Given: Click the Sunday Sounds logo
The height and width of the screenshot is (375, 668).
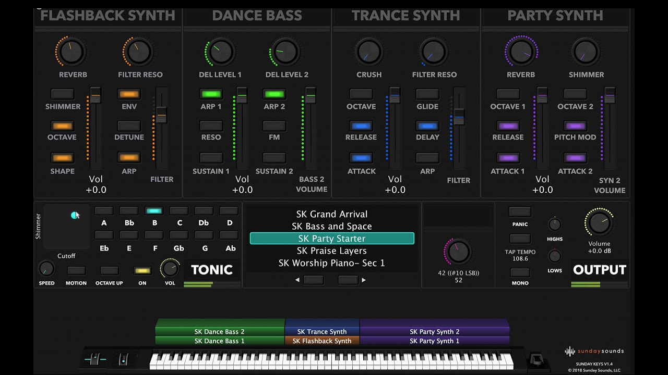Looking at the screenshot, I should tap(594, 351).
